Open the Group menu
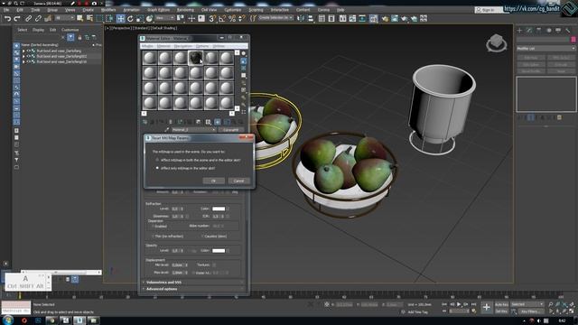The image size is (578, 325). 52,10
